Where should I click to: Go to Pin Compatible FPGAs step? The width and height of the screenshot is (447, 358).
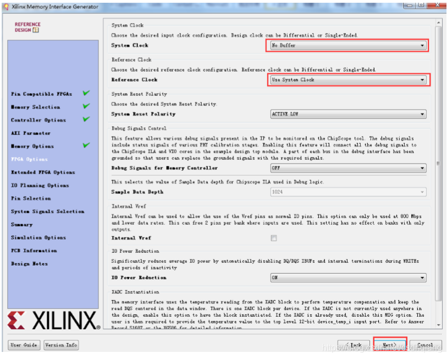[41, 94]
